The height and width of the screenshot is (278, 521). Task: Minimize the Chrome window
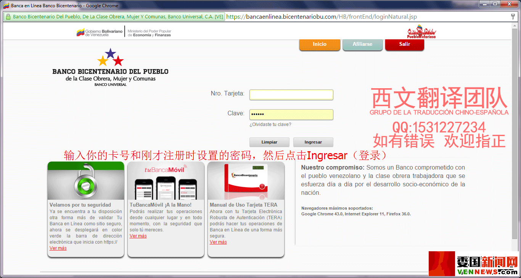pyautogui.click(x=485, y=3)
